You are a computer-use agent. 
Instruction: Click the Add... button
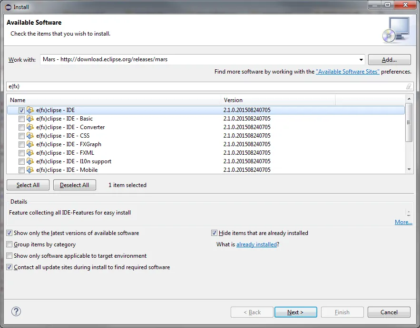(389, 60)
